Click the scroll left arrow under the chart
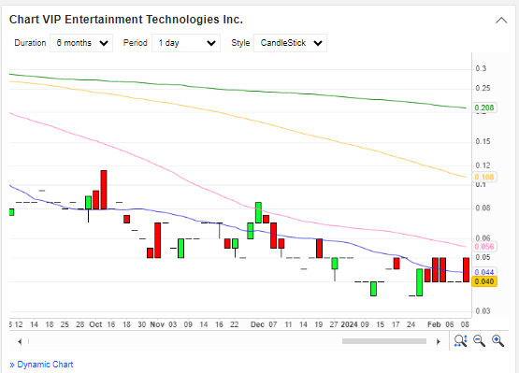Image resolution: width=519 pixels, height=373 pixels. (20, 341)
